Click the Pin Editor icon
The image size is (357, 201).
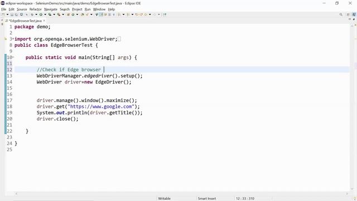(165, 15)
